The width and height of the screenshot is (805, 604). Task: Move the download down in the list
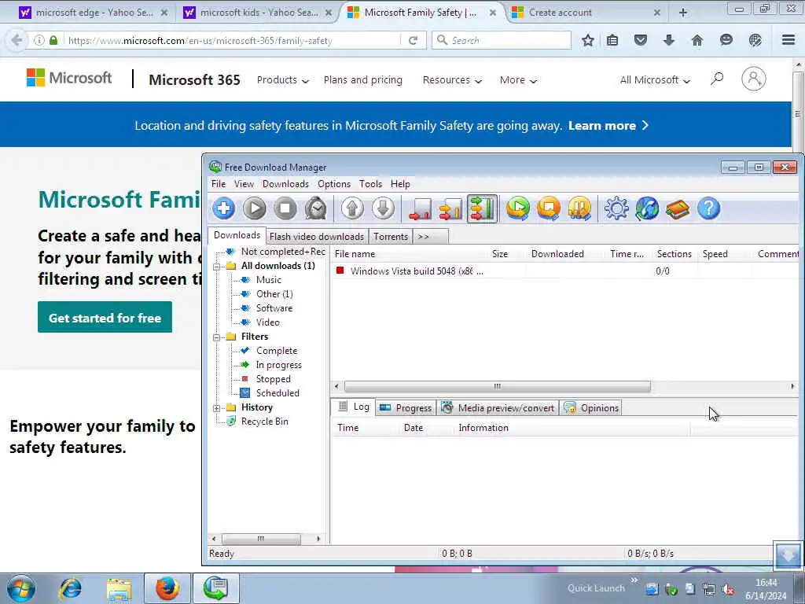point(383,208)
